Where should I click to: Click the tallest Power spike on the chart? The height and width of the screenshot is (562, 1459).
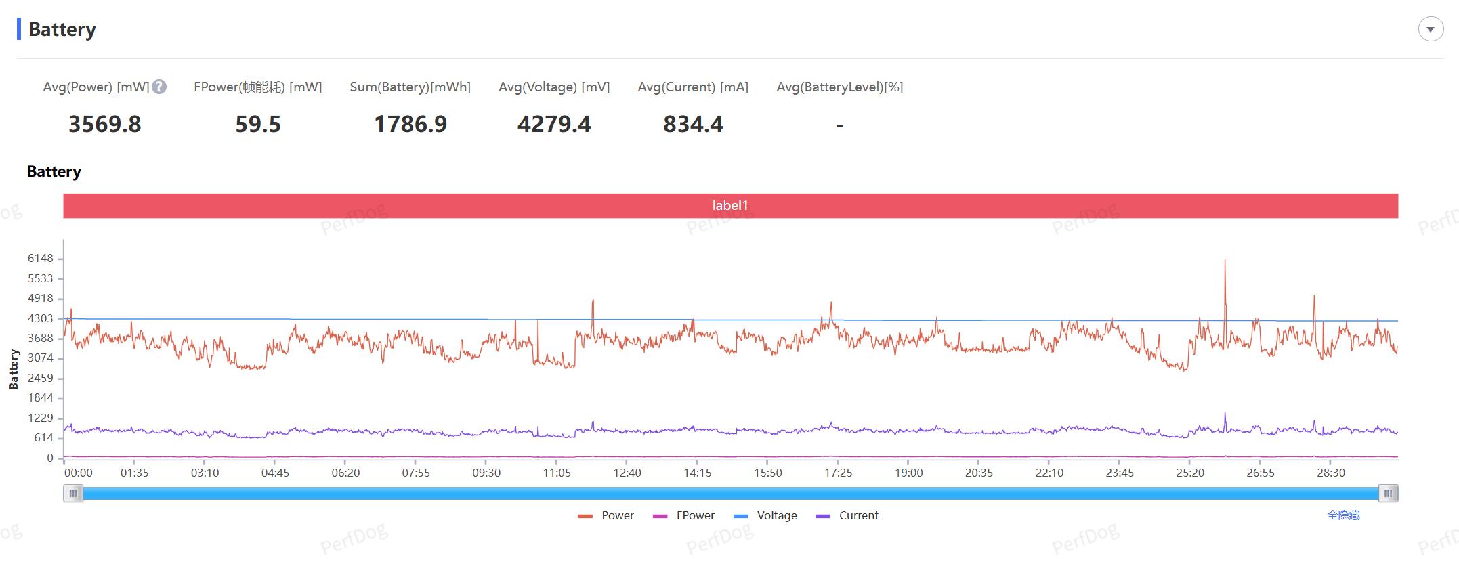1225,262
